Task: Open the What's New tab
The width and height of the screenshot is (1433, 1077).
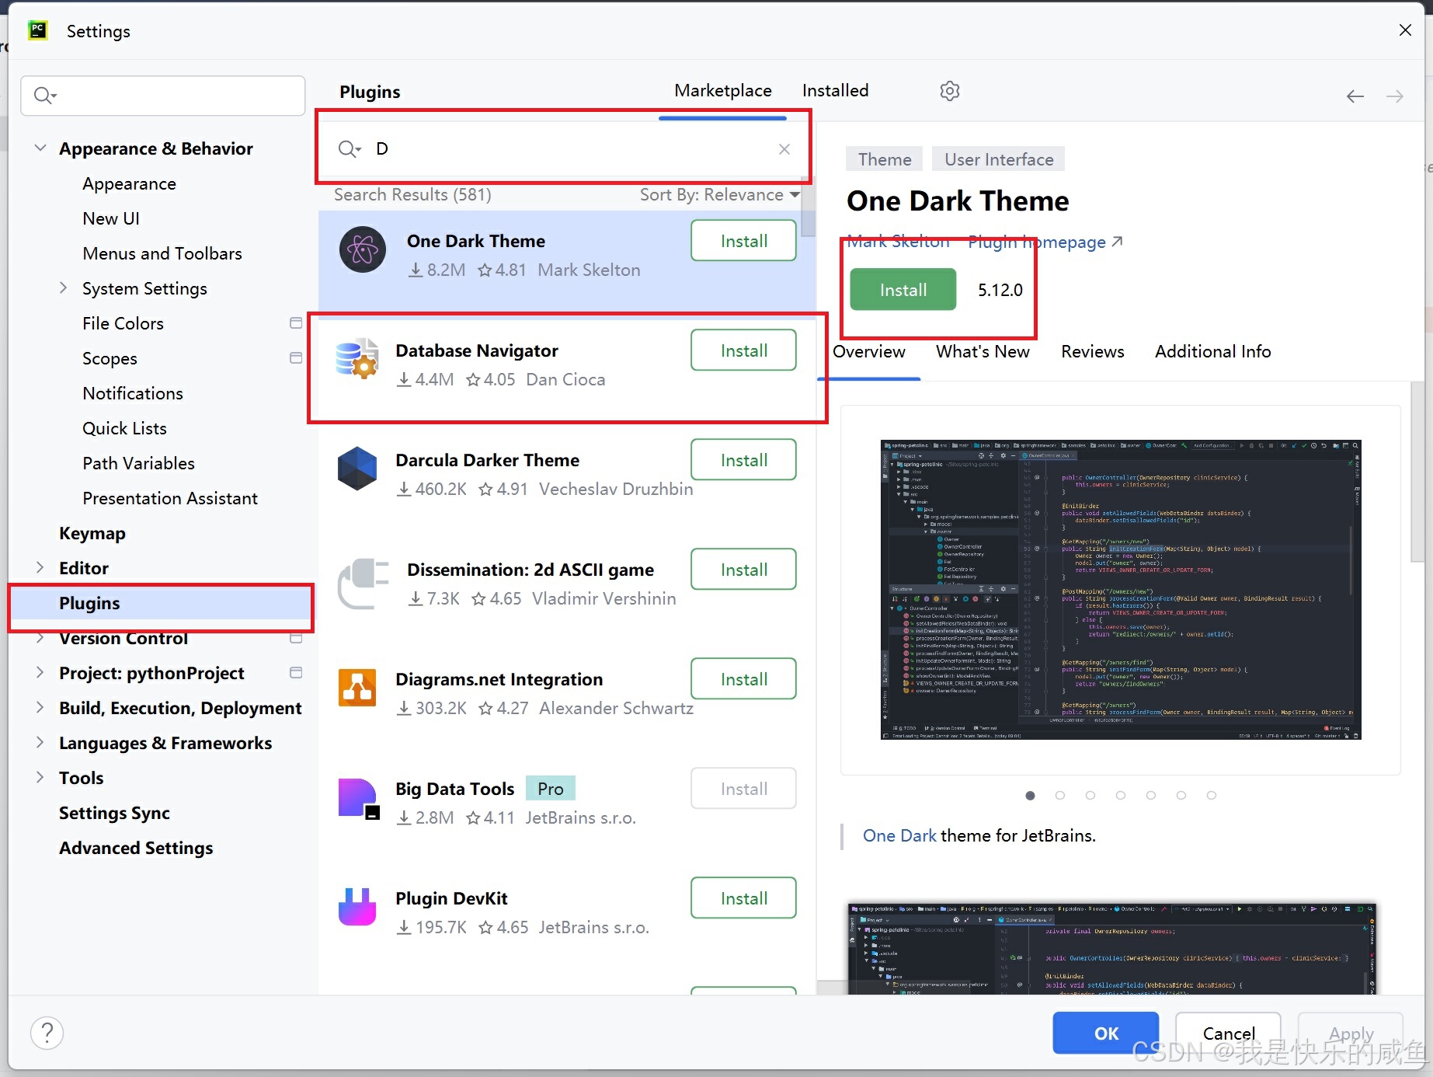Action: [983, 352]
